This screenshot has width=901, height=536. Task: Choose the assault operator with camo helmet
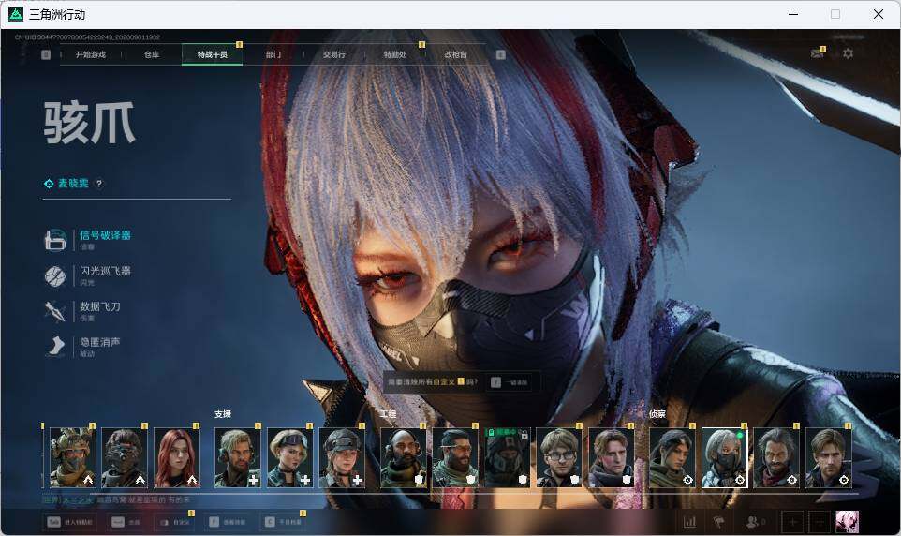click(x=72, y=457)
